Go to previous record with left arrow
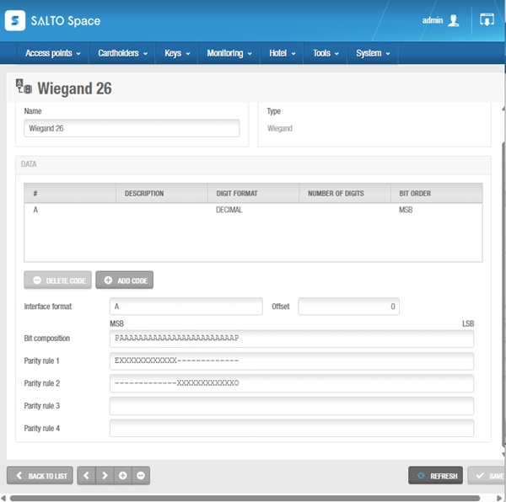The height and width of the screenshot is (502, 506). (86, 475)
